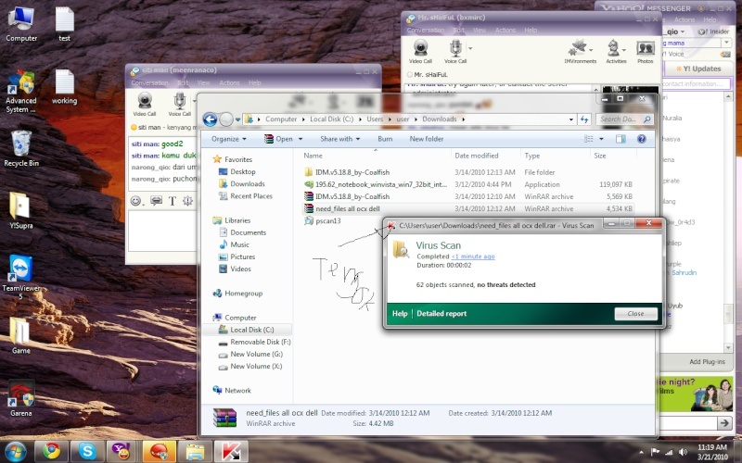Open emoticon picker in siti man chat
The image size is (742, 463).
(135, 201)
